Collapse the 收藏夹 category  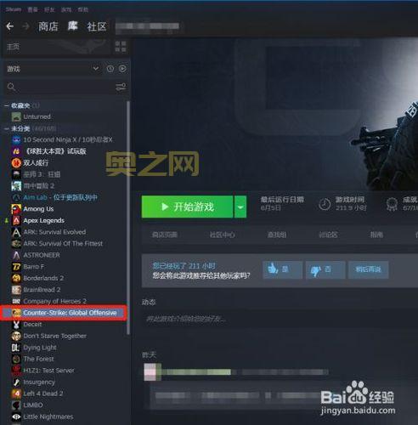pyautogui.click(x=7, y=105)
